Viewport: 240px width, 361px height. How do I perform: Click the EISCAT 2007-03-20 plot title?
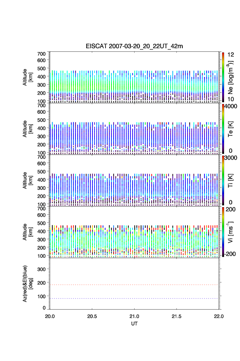click(x=134, y=47)
